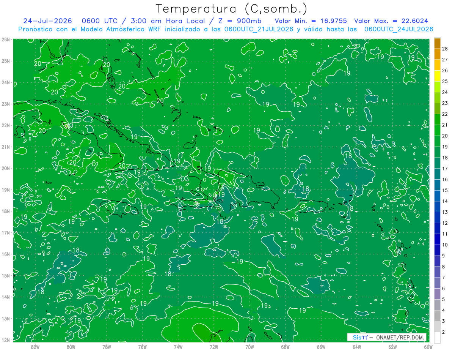Click the '22' colorbar label
This screenshot has height=352, width=455.
(445, 114)
